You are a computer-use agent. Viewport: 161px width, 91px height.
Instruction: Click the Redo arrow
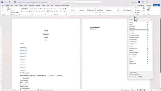click(x=3, y=10)
